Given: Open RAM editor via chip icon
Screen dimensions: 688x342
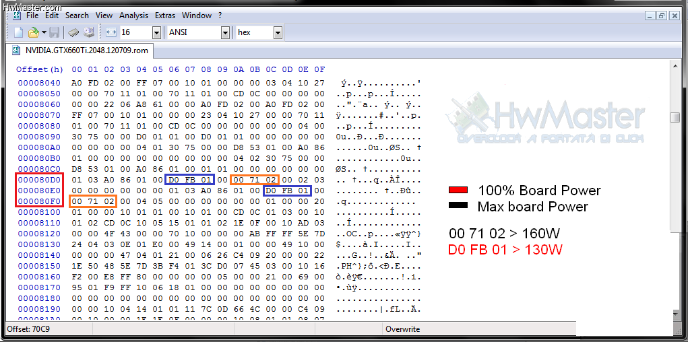Looking at the screenshot, I should [x=73, y=32].
